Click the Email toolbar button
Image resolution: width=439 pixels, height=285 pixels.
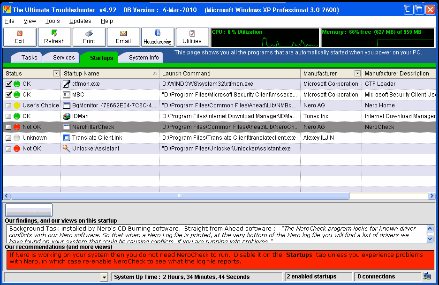[x=123, y=37]
